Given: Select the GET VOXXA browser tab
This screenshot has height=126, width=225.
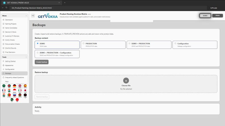Looking at the screenshot, I should point(31,3).
